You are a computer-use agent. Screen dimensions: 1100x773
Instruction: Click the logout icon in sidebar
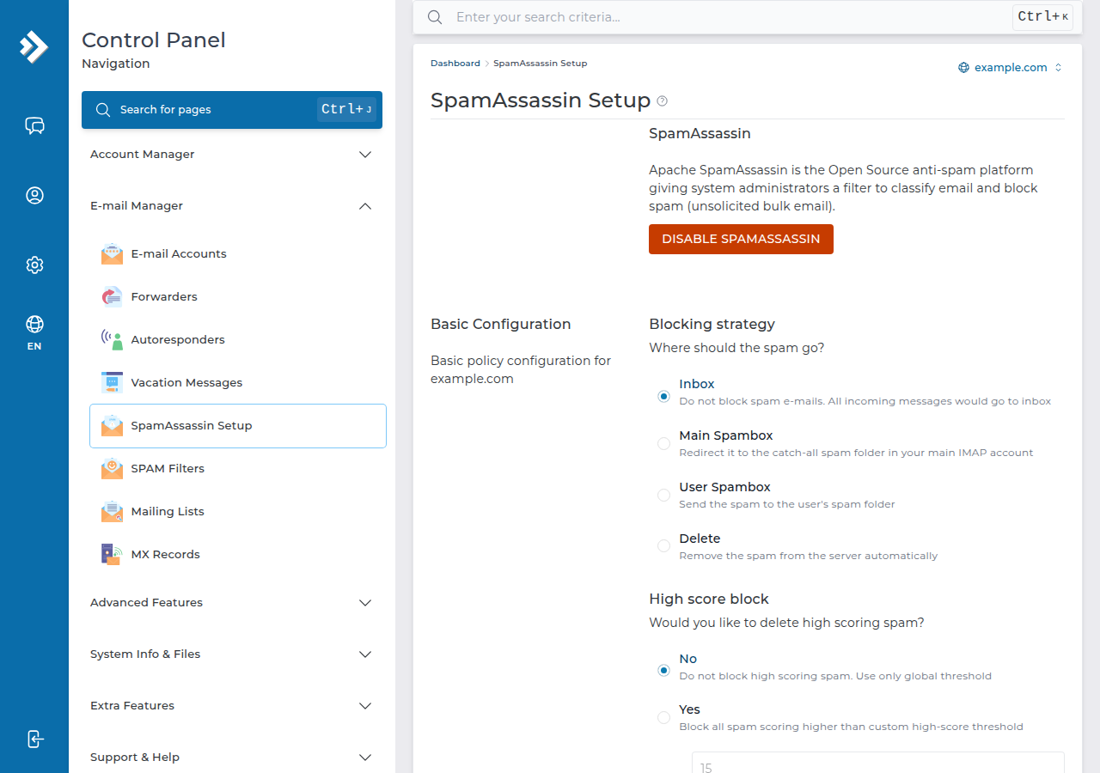(x=34, y=739)
